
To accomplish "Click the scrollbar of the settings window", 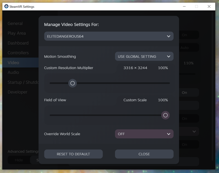I will 212,86.
